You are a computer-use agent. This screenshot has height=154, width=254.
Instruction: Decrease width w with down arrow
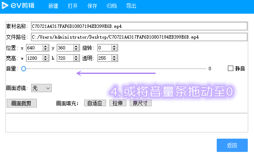point(46,59)
